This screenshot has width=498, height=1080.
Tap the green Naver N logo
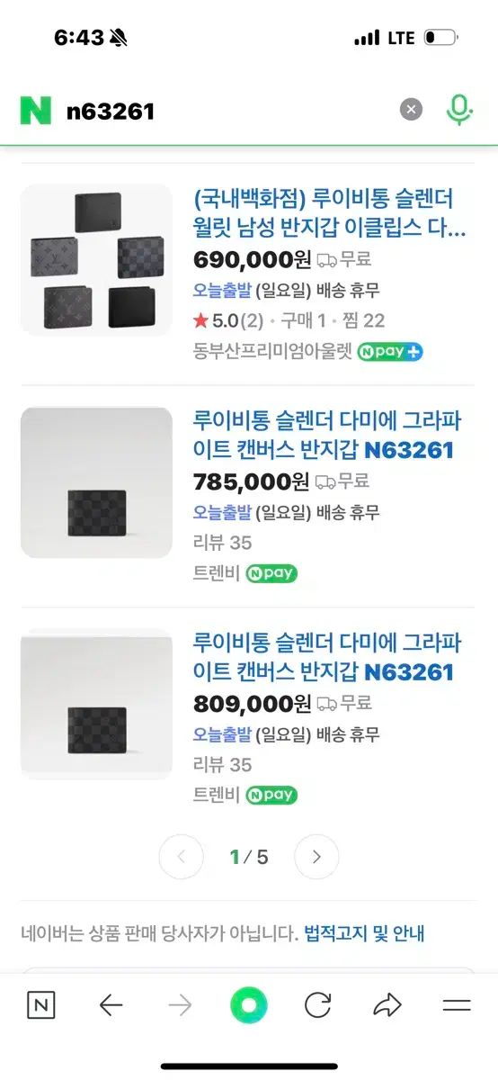(36, 111)
